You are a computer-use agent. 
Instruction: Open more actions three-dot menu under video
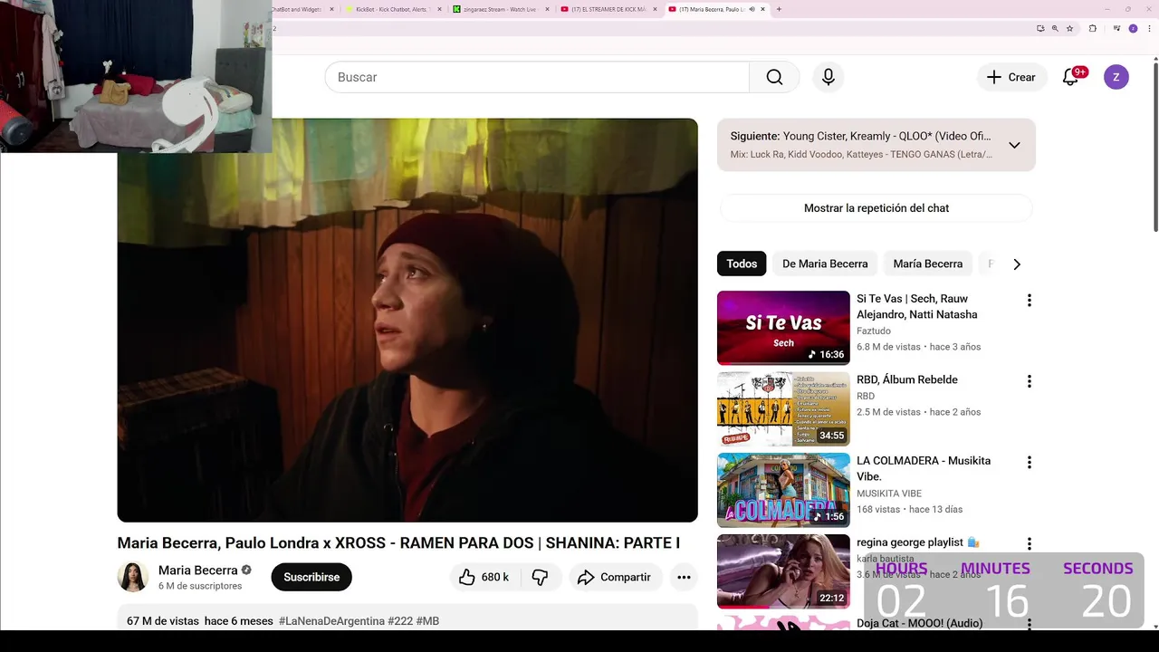(x=684, y=577)
